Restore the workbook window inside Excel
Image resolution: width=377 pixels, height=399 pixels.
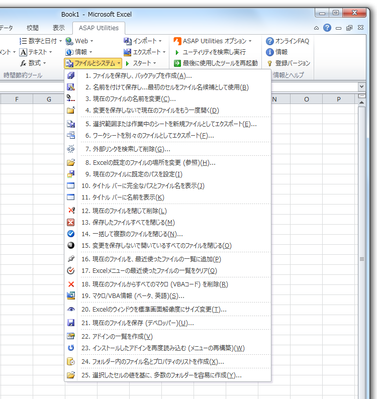coord(349,28)
